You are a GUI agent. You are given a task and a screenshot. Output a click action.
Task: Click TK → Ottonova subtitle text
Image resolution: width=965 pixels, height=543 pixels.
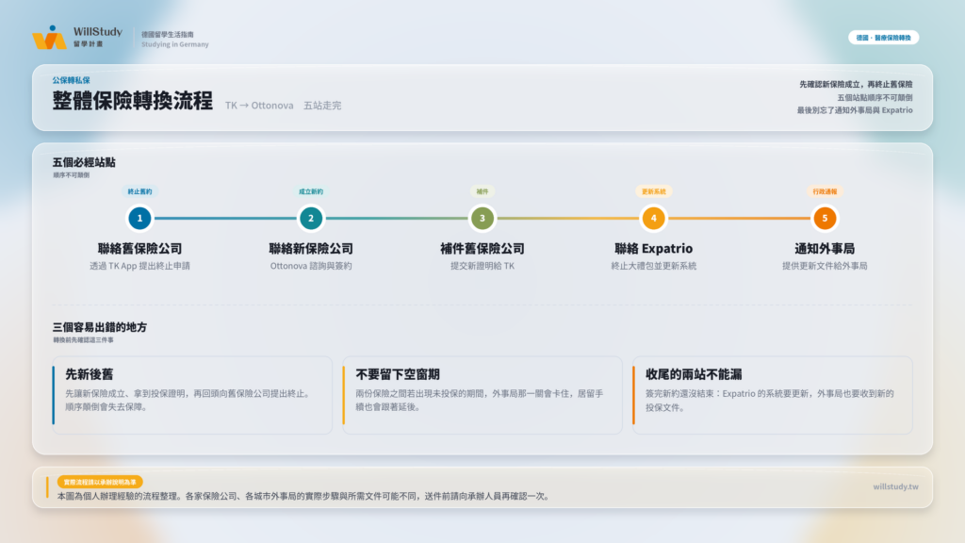click(259, 106)
